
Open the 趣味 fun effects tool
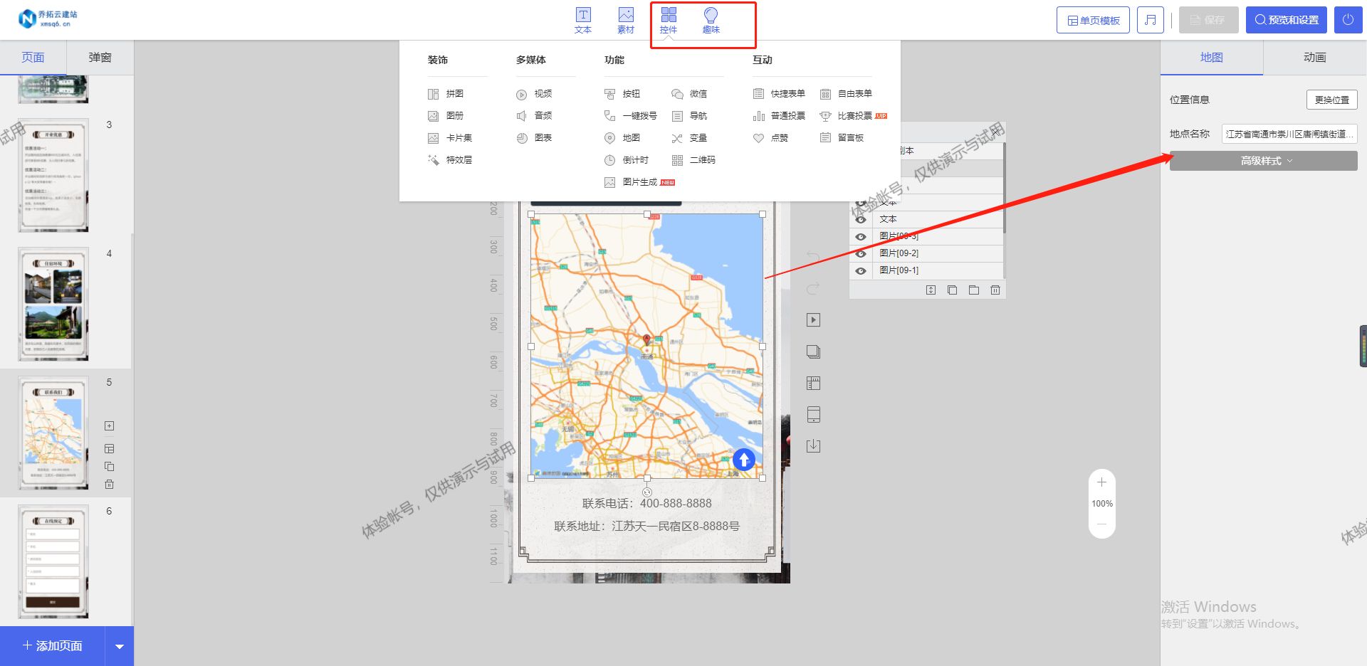[711, 20]
